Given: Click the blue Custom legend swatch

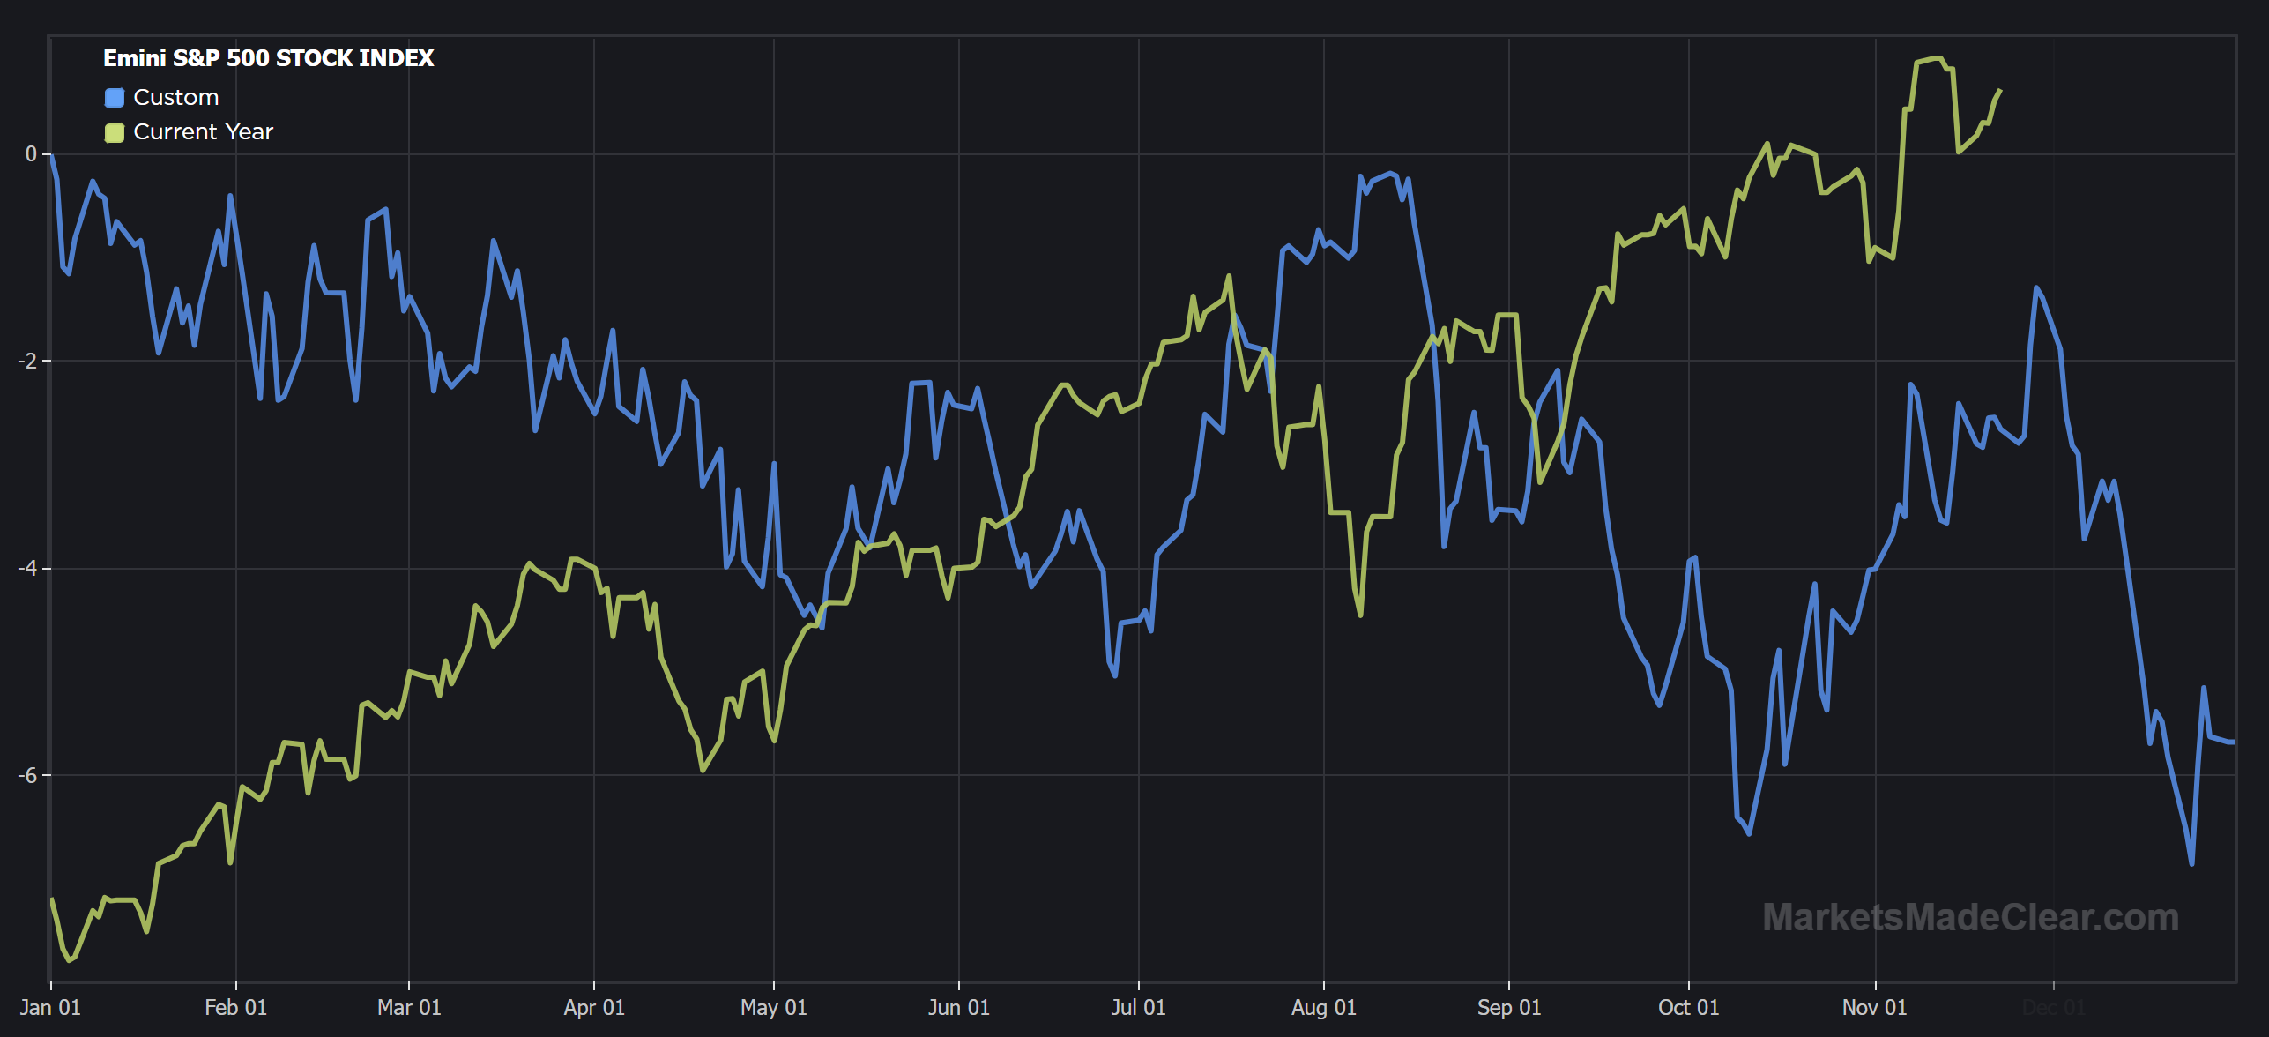Looking at the screenshot, I should click(x=115, y=98).
